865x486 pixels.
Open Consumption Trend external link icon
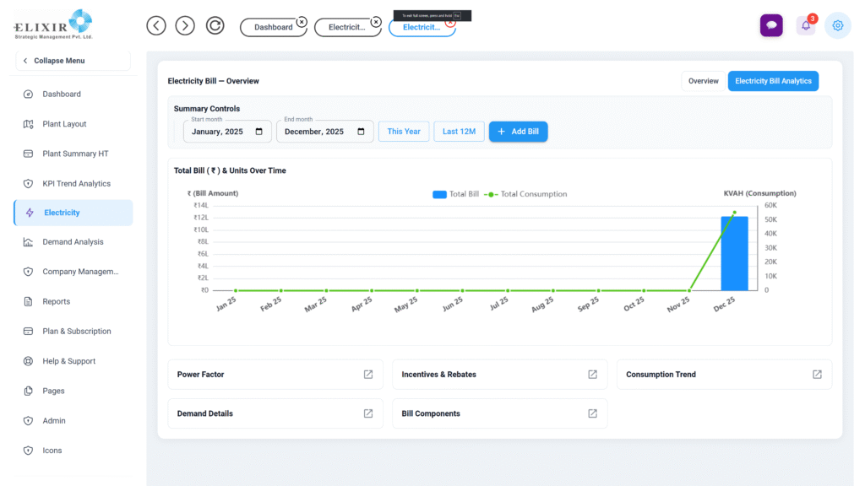pos(817,375)
